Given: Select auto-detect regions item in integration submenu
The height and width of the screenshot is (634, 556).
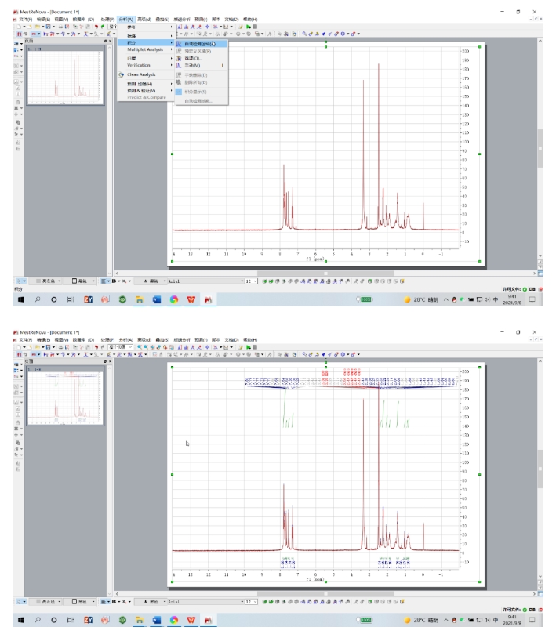Looking at the screenshot, I should (x=202, y=44).
